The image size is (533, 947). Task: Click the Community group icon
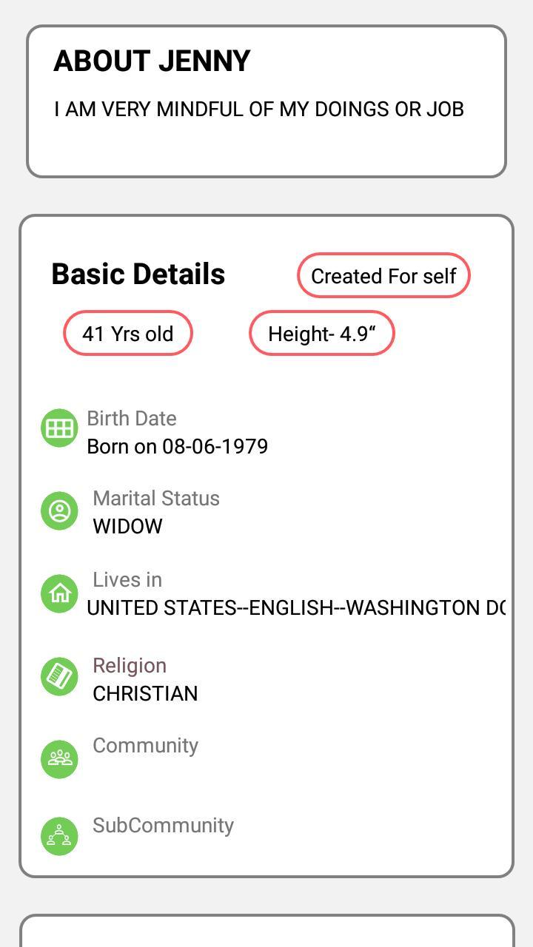(60, 758)
